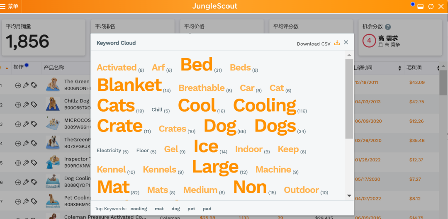Close the Keyword Cloud popup

[x=346, y=42]
